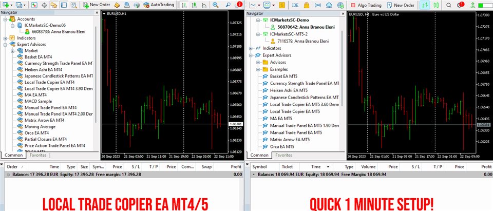The image size is (493, 211).
Task: Click the MT5 Market shopping bag icon
Action: [307, 5]
